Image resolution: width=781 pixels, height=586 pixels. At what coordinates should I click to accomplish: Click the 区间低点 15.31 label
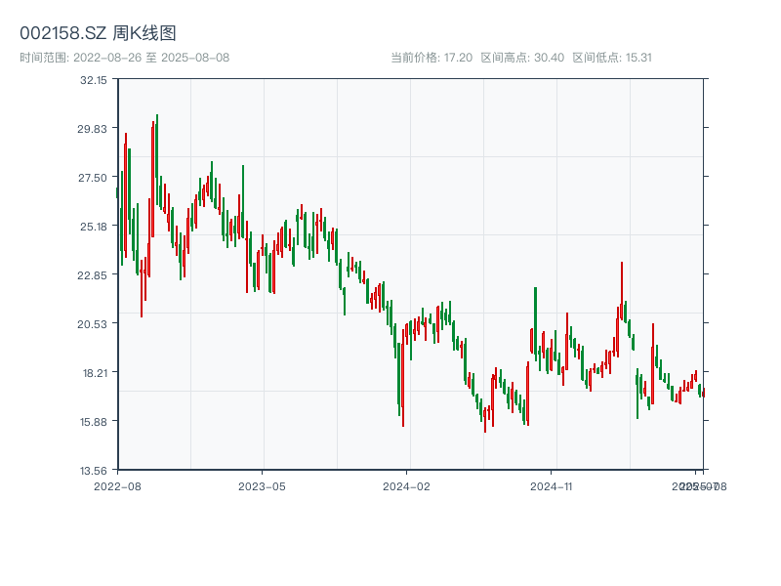(611, 58)
